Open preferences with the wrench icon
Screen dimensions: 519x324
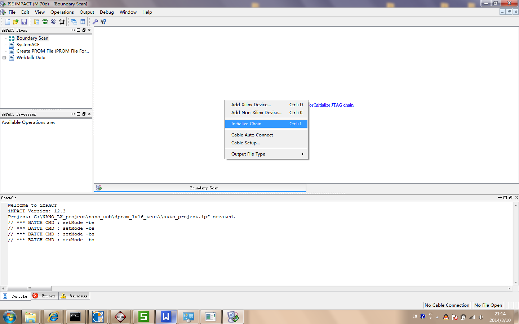[95, 22]
